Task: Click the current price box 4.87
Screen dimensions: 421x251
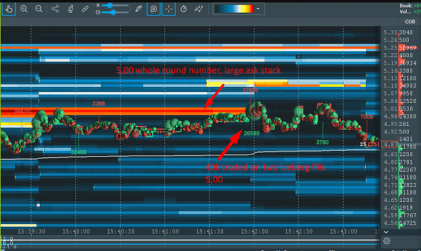Action: pos(390,144)
